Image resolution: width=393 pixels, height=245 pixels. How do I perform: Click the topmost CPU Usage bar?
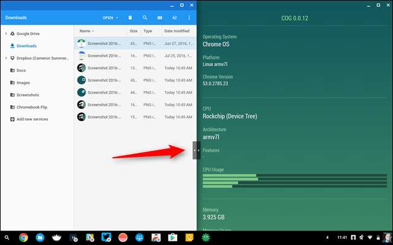295,176
